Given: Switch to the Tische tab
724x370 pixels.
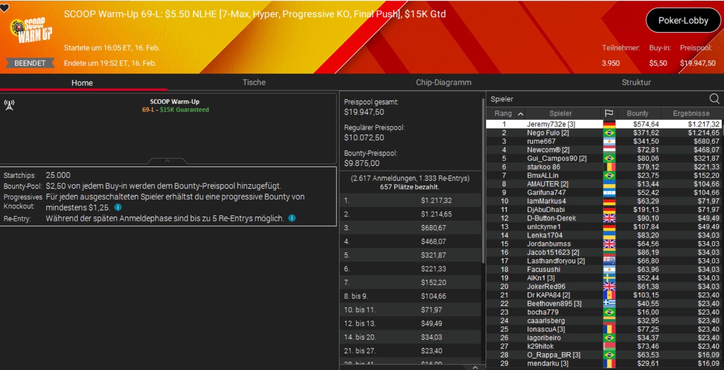Looking at the screenshot, I should (x=254, y=82).
